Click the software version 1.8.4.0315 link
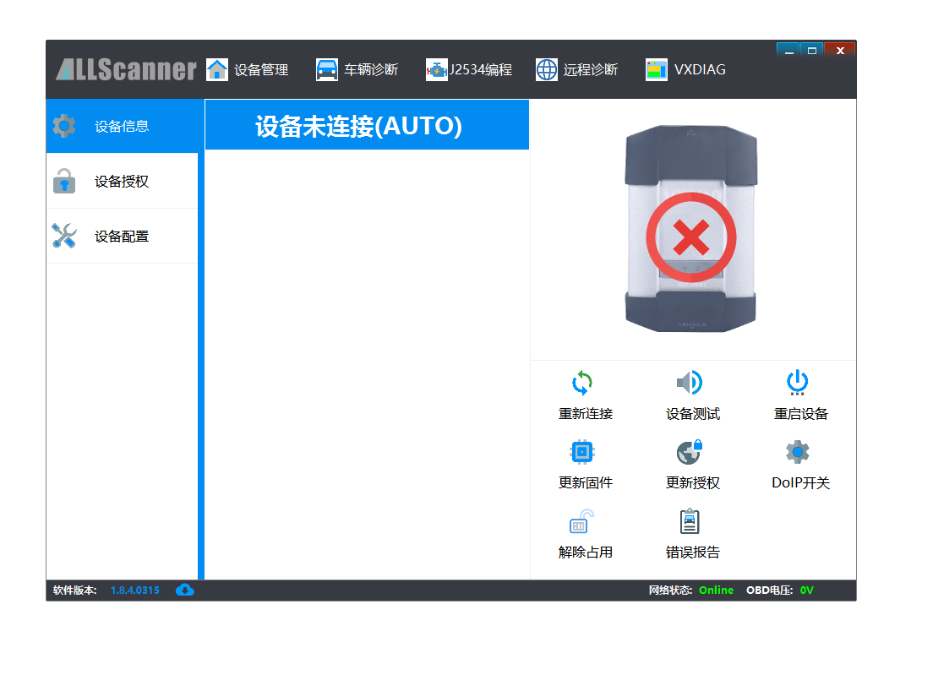This screenshot has width=933, height=675. click(135, 590)
